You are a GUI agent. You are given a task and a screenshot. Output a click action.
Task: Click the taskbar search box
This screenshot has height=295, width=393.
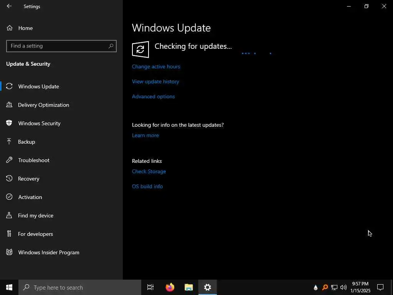tap(80, 287)
